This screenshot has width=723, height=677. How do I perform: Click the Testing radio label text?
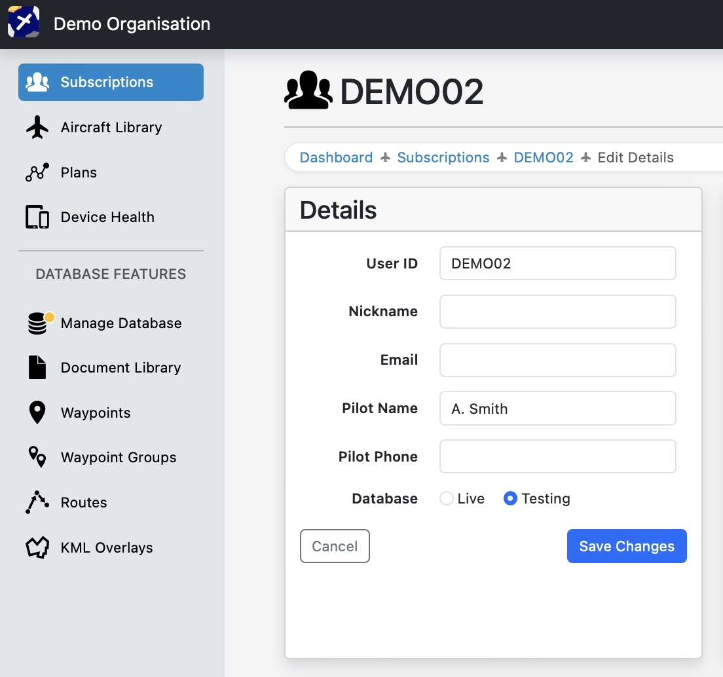546,498
